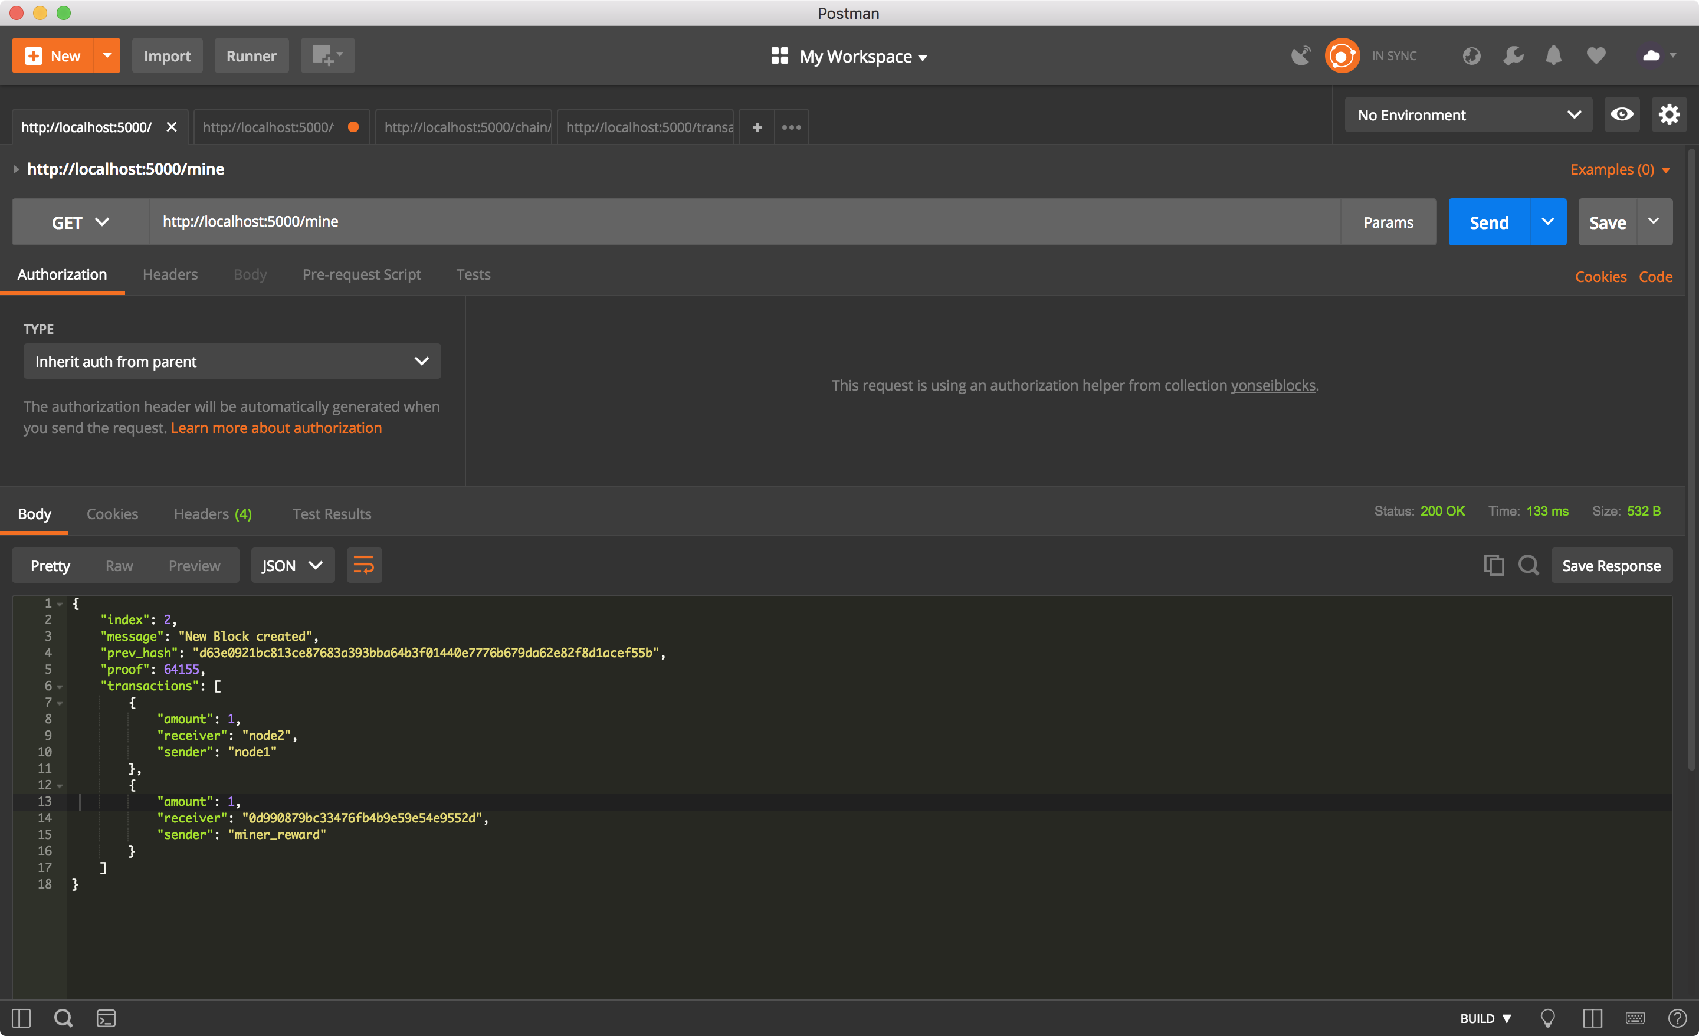Select the Raw response view
Image resolution: width=1699 pixels, height=1036 pixels.
119,566
